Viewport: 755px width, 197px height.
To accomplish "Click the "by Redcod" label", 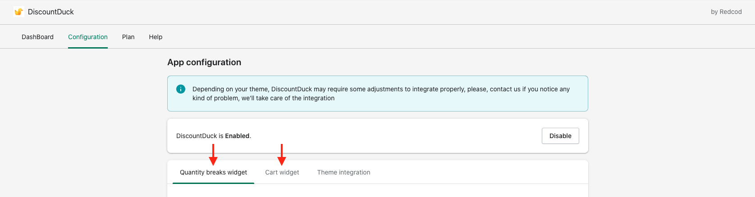I will [726, 12].
